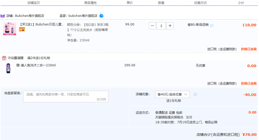Click the speech bubble icon beside 店铺优惠 dropdown

(x=195, y=94)
